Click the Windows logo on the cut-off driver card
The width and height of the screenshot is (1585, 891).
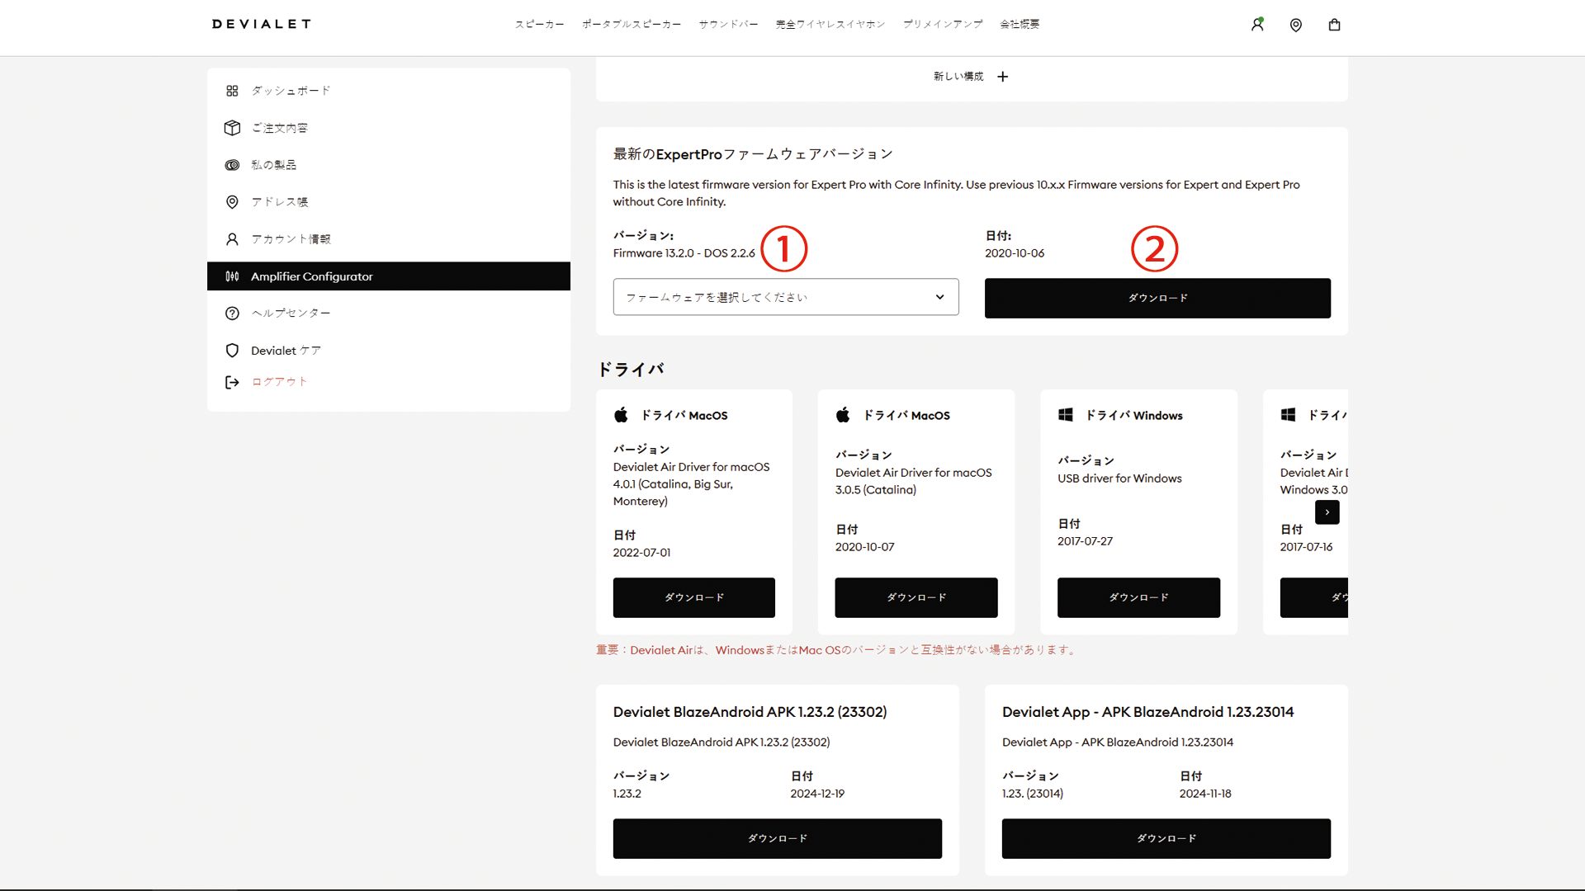(x=1288, y=415)
